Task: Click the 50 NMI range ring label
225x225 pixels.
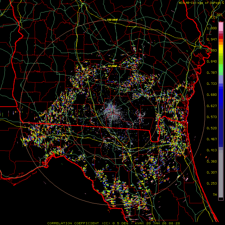Action: point(112,66)
